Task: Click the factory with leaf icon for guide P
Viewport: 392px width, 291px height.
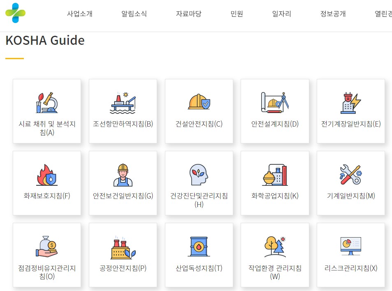Action: (x=123, y=247)
